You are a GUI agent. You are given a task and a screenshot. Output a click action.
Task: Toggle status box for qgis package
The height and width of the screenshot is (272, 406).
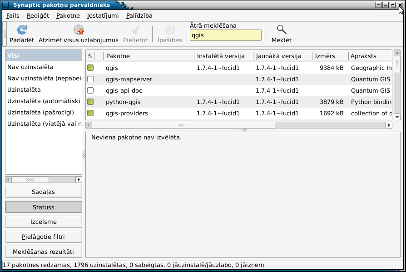click(x=90, y=68)
